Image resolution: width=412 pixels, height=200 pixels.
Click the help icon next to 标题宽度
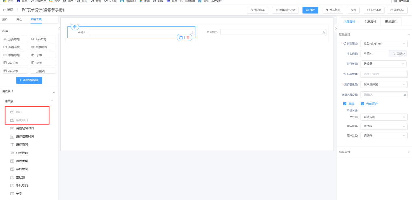344,74
